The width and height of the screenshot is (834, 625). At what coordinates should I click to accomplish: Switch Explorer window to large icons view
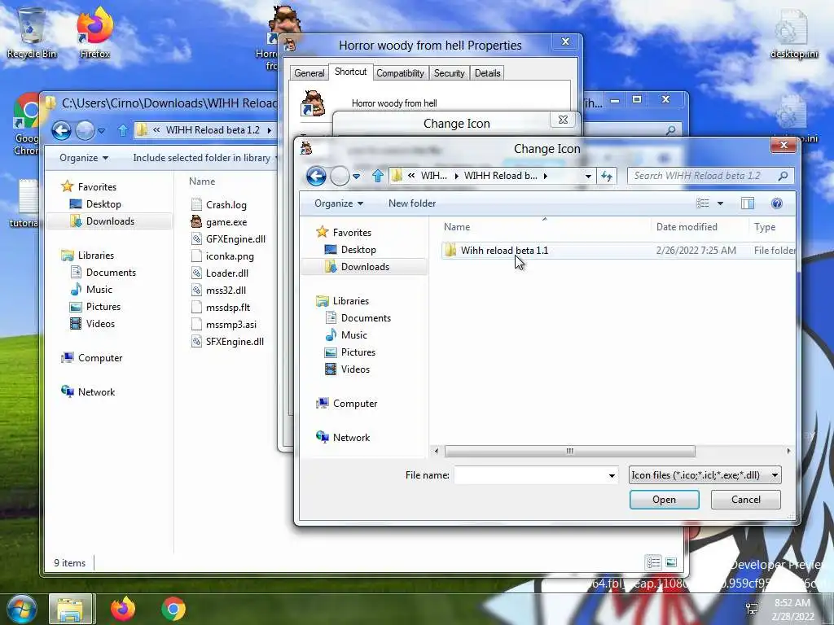671,562
